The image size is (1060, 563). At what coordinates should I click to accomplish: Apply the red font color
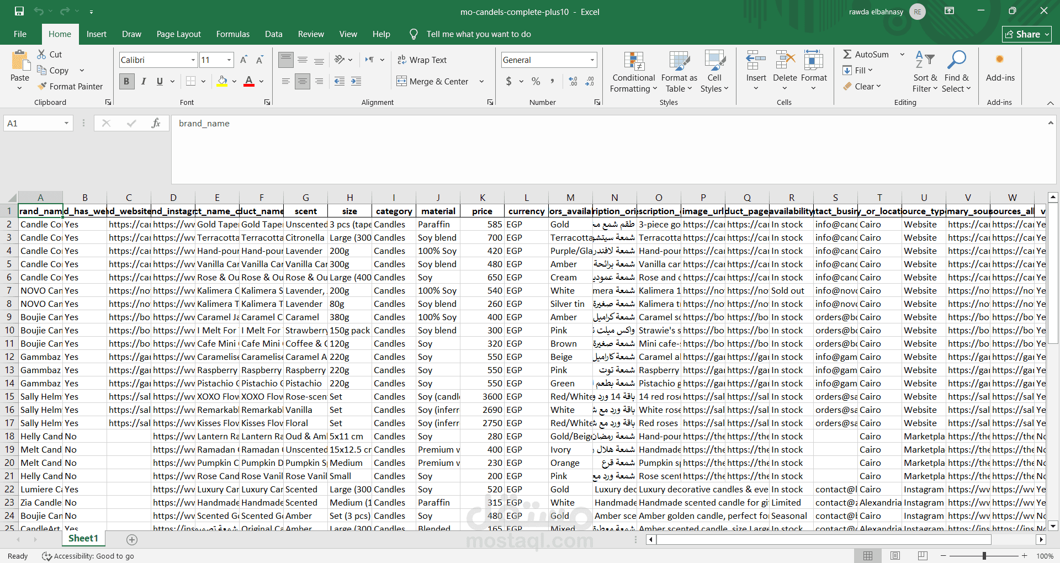click(x=249, y=81)
